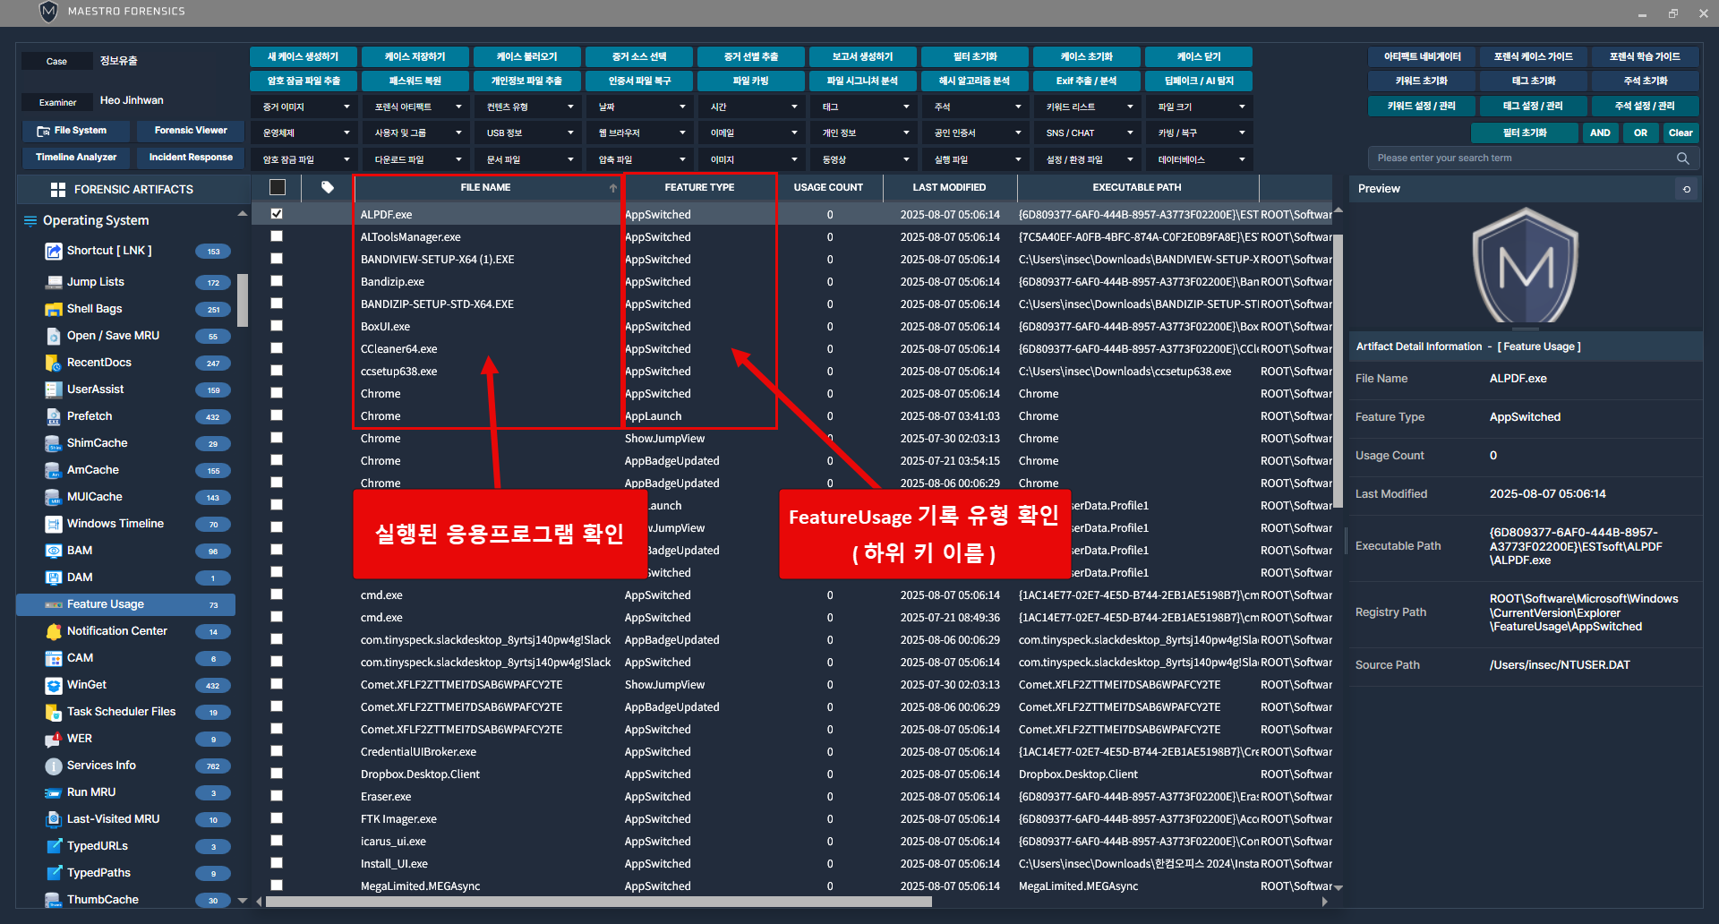Screen dimensions: 1719x924
Task: Click the tag column header icon
Action: [x=328, y=187]
